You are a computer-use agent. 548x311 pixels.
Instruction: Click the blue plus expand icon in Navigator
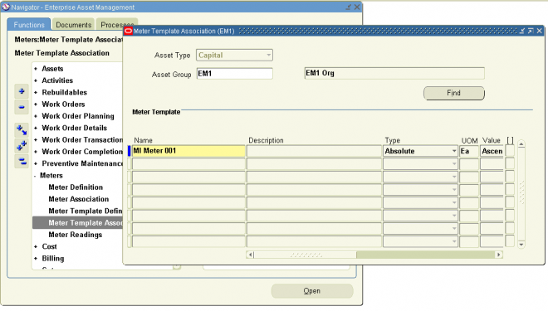click(22, 91)
